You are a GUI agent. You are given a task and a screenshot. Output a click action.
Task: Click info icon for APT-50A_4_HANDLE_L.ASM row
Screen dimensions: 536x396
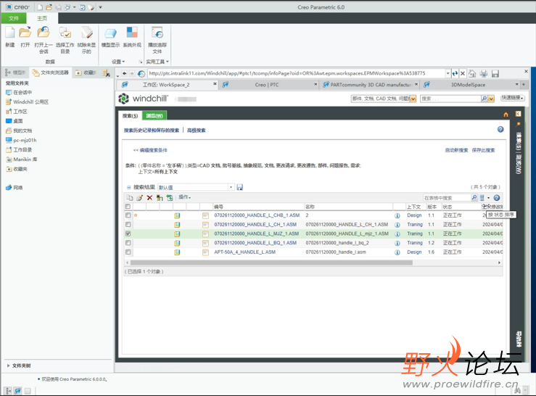point(397,252)
